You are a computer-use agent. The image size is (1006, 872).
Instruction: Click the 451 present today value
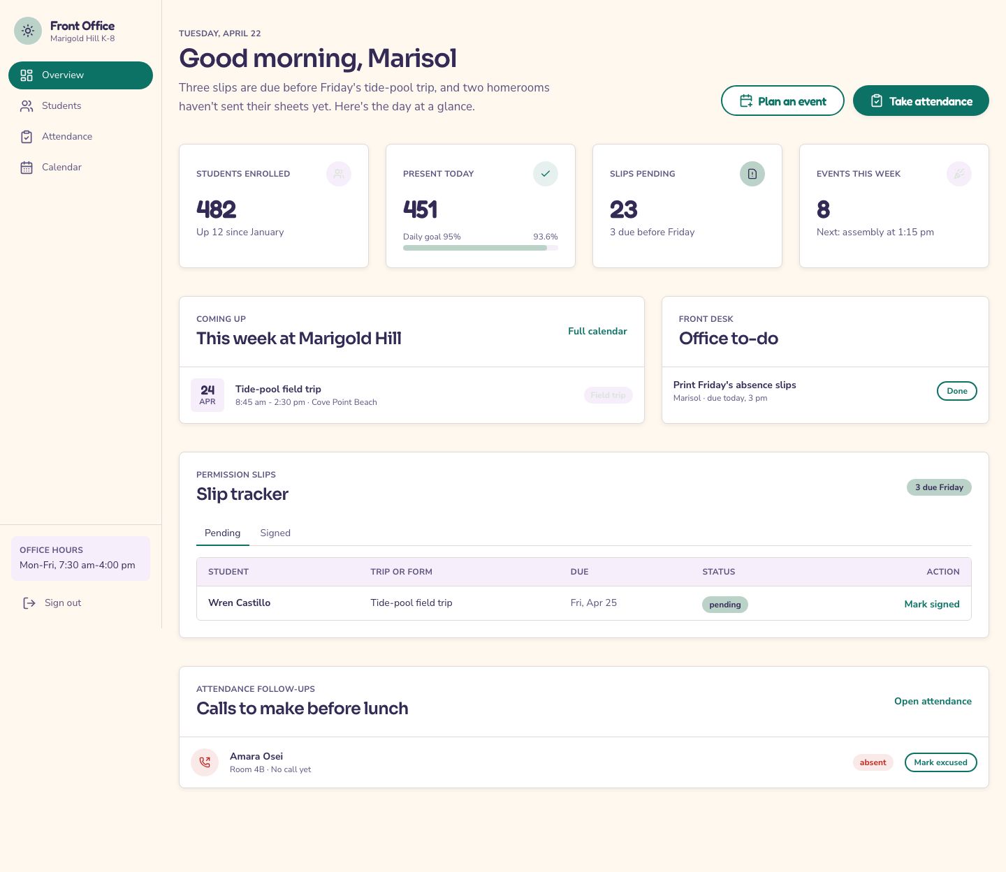click(x=421, y=209)
